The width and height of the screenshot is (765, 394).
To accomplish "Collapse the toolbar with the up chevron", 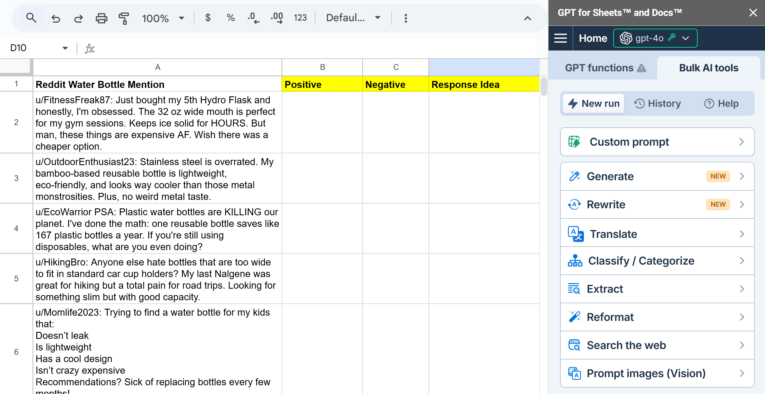I will [x=527, y=18].
